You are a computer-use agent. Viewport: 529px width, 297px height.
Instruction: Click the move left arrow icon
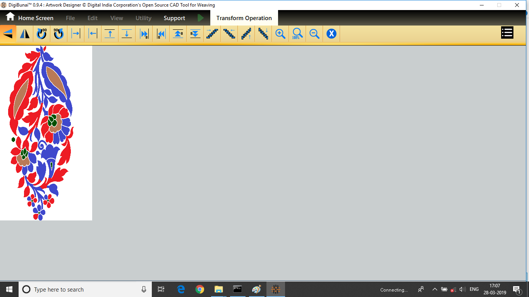point(93,34)
